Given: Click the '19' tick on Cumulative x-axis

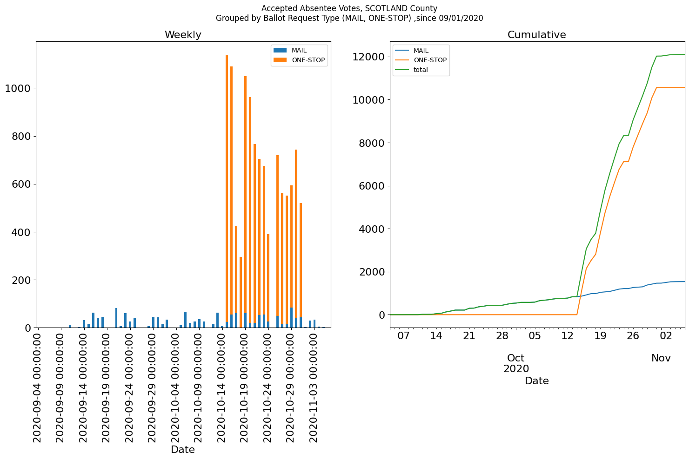Looking at the screenshot, I should 601,335.
